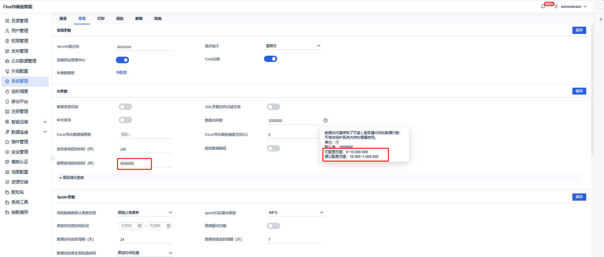Click the 系统工具 sidebar icon
The height and width of the screenshot is (257, 604).
pos(7,202)
